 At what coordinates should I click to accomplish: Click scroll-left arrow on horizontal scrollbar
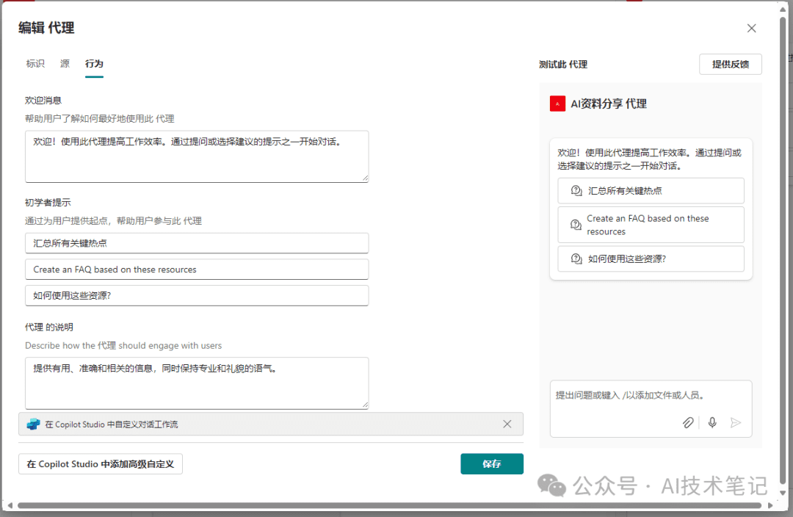tap(10, 505)
